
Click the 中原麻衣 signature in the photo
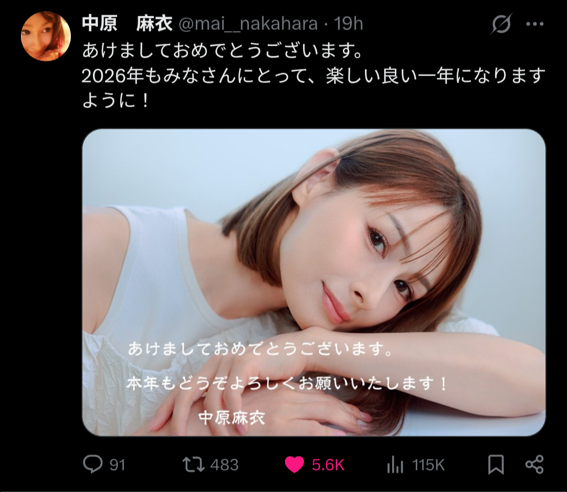click(x=232, y=417)
